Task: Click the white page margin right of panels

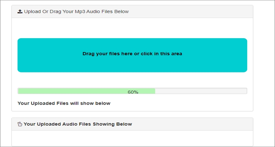Action: coord(264,70)
